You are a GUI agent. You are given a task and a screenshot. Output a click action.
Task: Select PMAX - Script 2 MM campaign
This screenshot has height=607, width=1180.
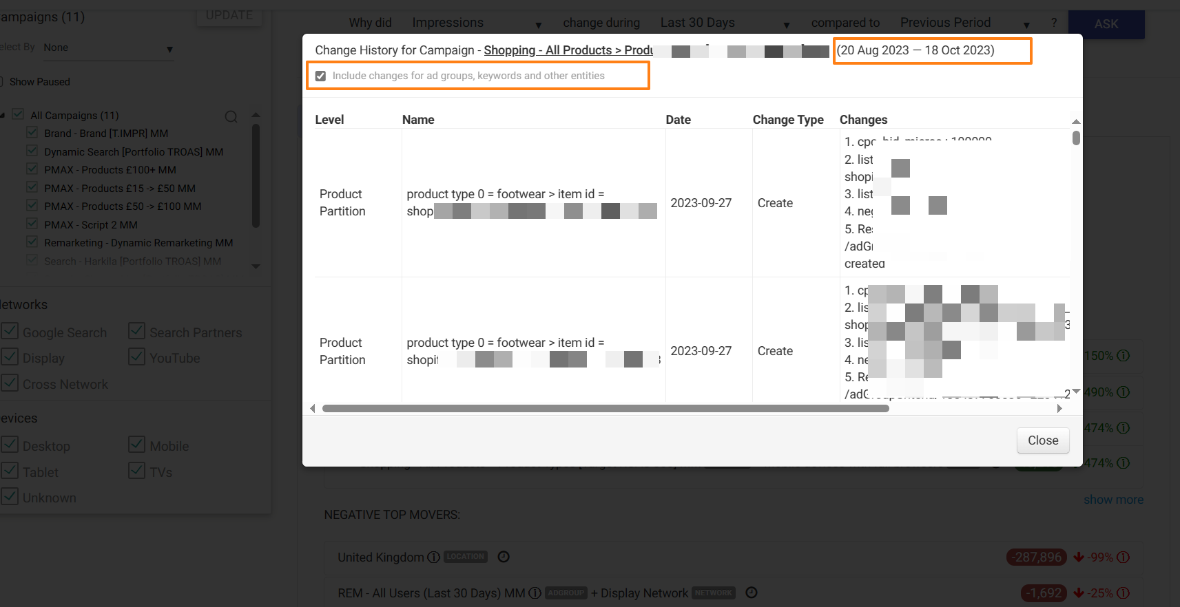point(90,225)
